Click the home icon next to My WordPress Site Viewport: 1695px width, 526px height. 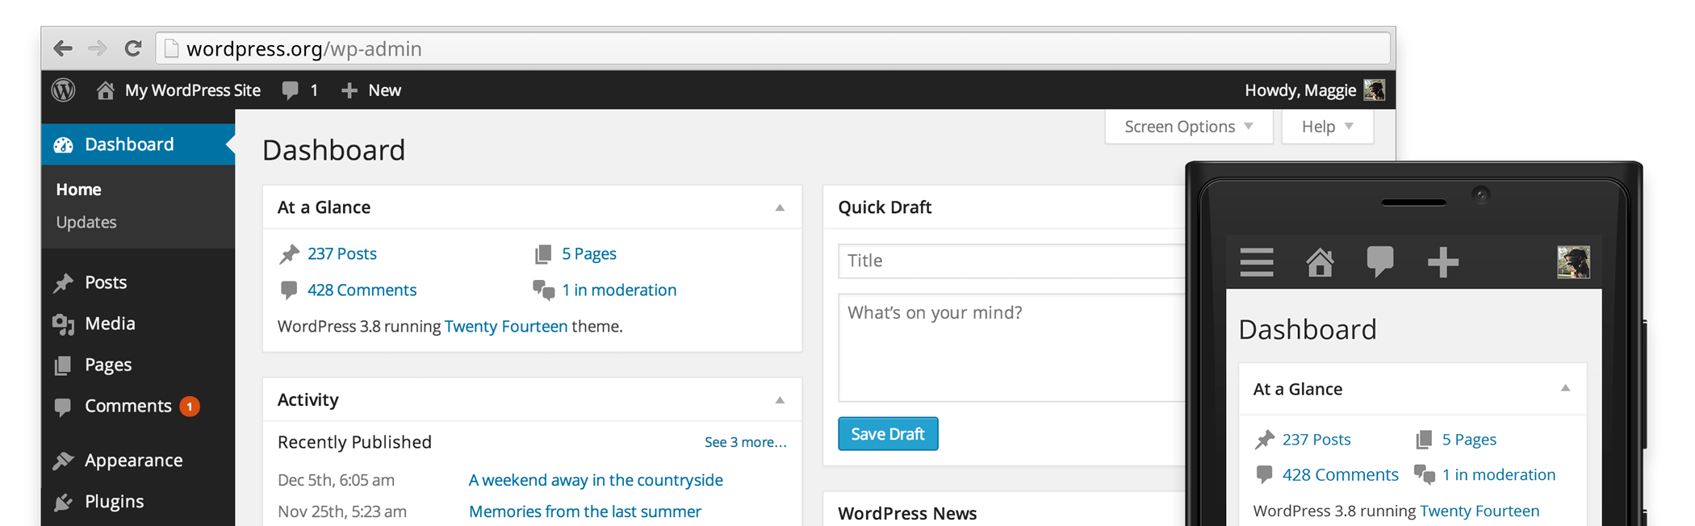click(105, 90)
